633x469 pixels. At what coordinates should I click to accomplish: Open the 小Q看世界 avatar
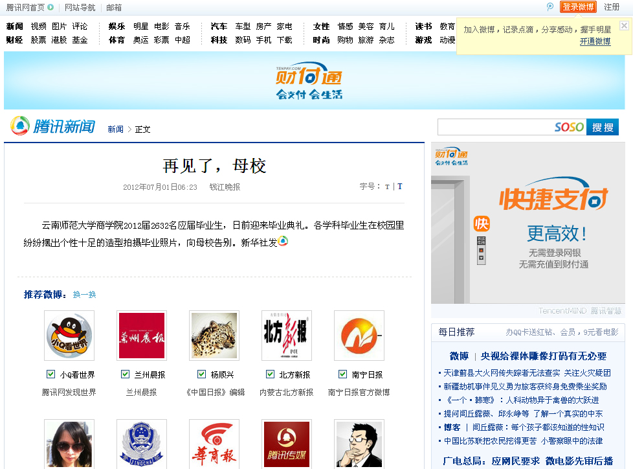(x=69, y=336)
